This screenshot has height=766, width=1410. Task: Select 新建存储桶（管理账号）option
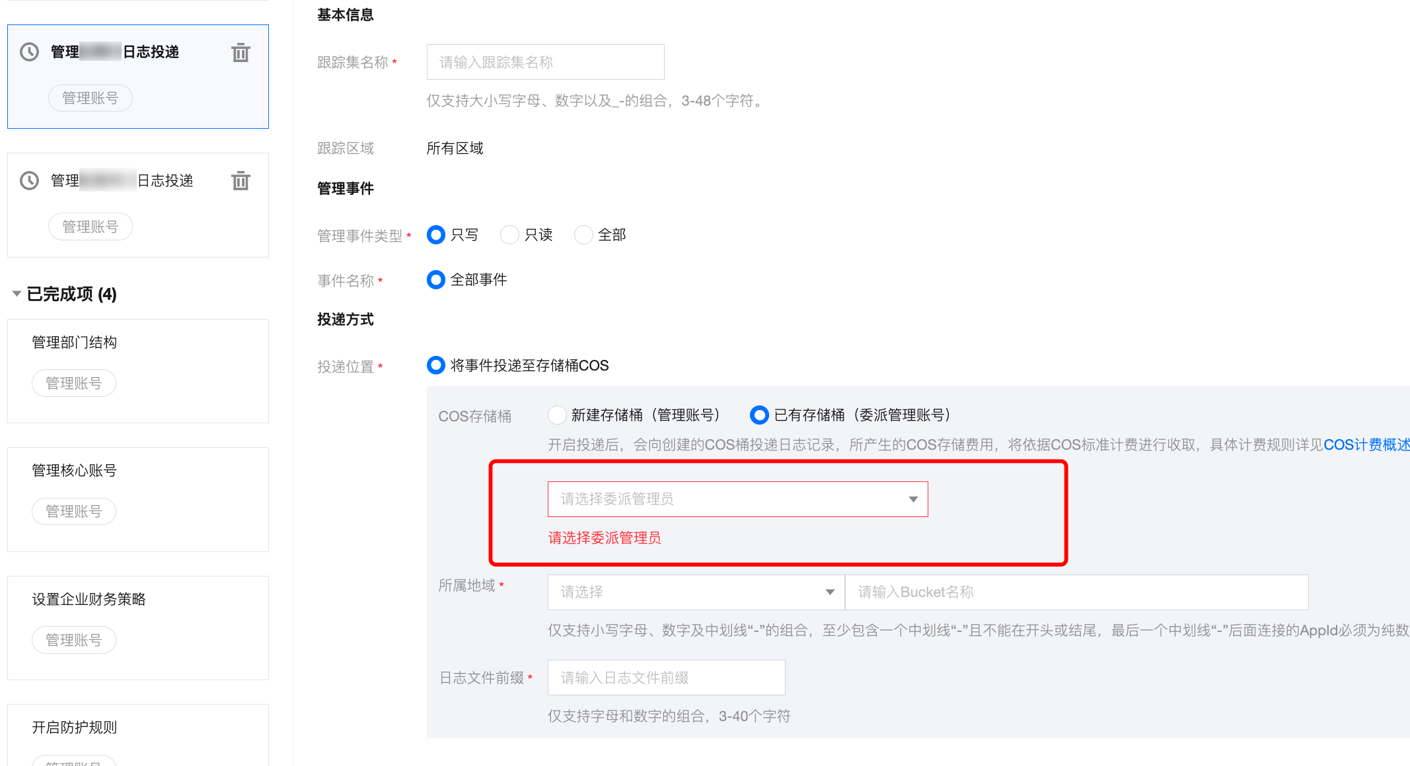[x=557, y=415]
